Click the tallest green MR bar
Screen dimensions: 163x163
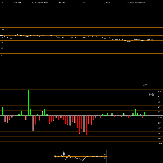click(x=28, y=103)
